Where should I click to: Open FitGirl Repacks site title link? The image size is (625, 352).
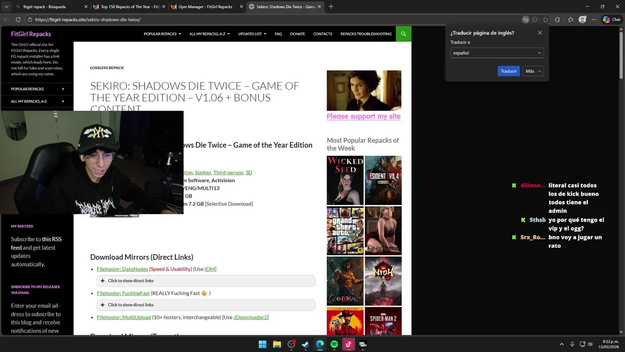tap(31, 34)
